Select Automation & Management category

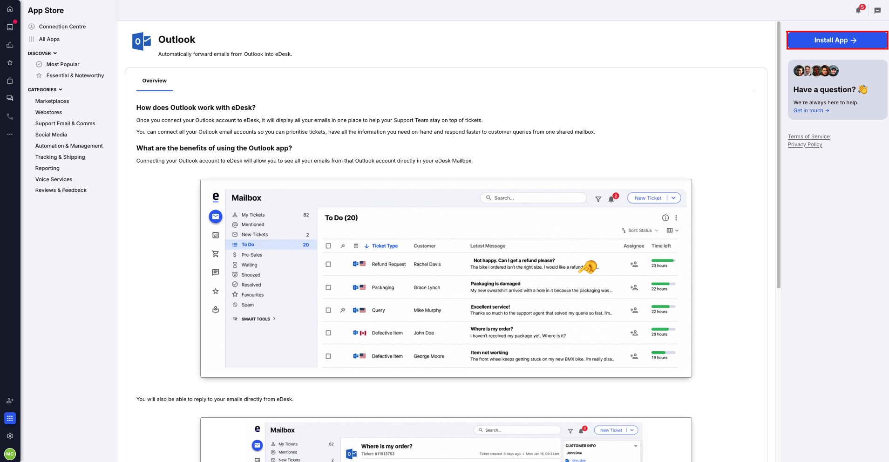(x=69, y=146)
